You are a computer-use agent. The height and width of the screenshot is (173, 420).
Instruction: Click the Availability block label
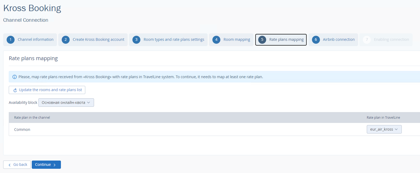[x=23, y=103]
